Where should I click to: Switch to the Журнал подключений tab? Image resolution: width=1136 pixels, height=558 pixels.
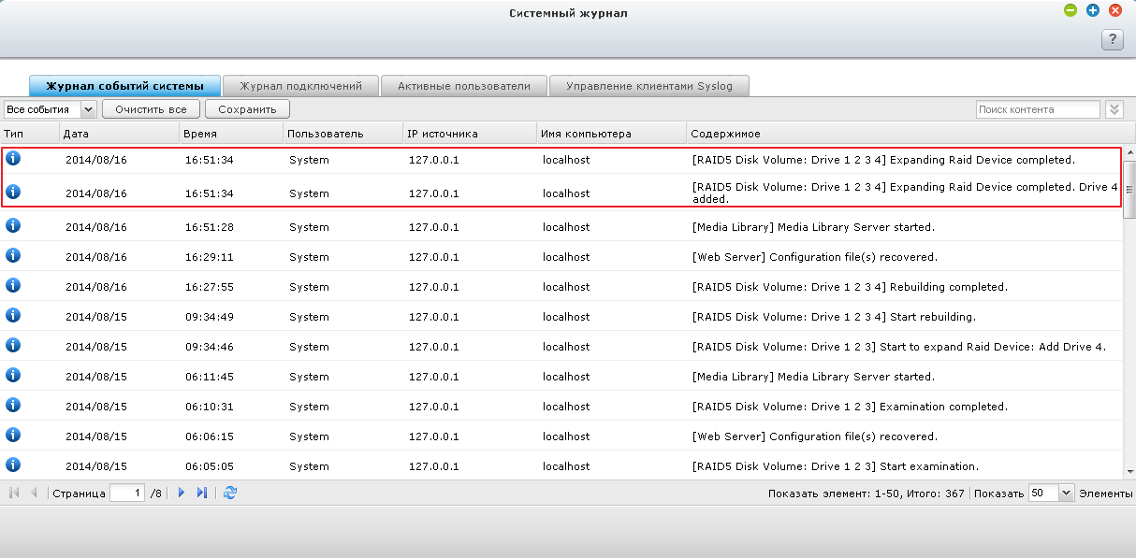(x=300, y=86)
